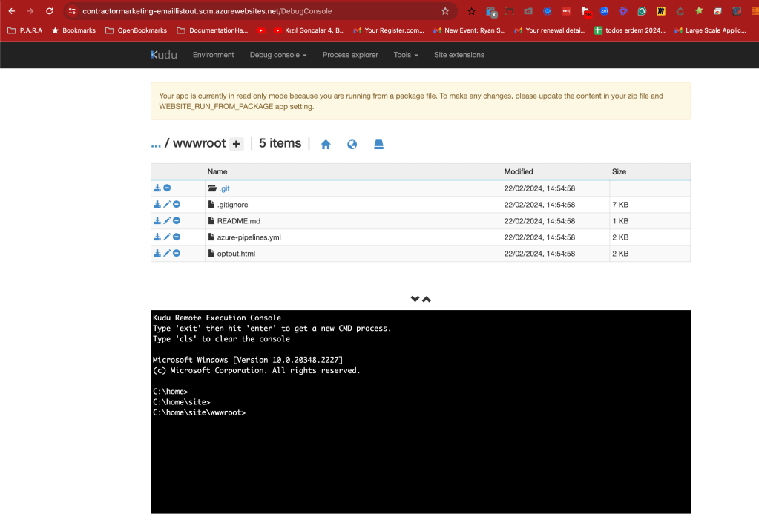Add new file or folder plus button
The image size is (759, 523).
(236, 144)
